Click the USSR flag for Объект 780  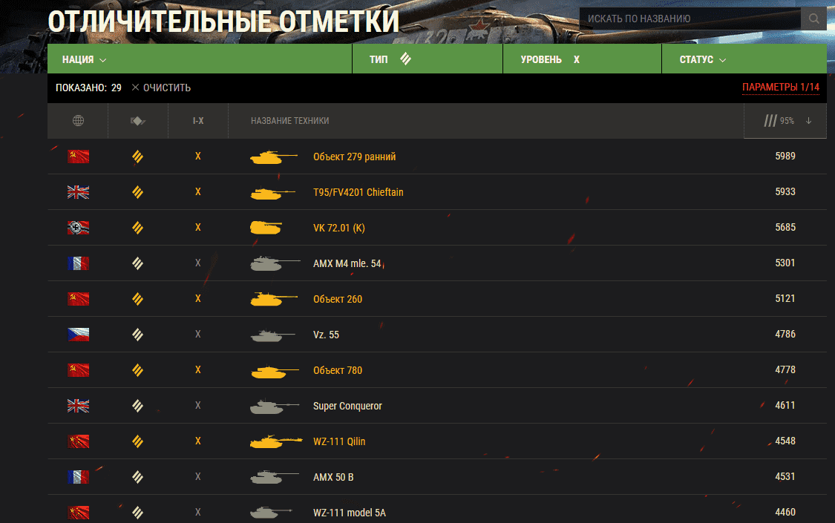pos(78,370)
